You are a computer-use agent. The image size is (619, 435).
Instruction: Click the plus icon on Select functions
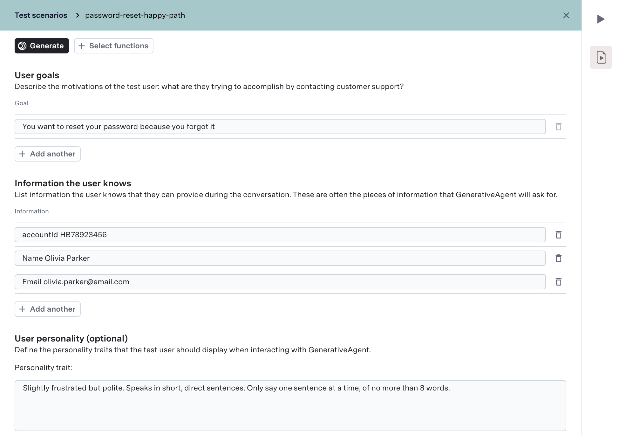82,46
